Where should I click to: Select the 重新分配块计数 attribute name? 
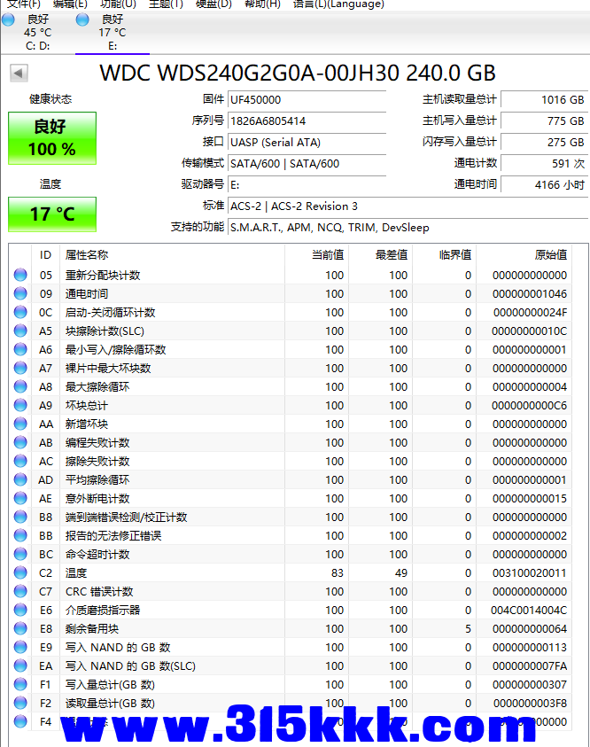pos(103,276)
